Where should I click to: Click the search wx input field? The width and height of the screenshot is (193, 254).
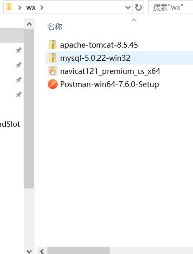(171, 7)
